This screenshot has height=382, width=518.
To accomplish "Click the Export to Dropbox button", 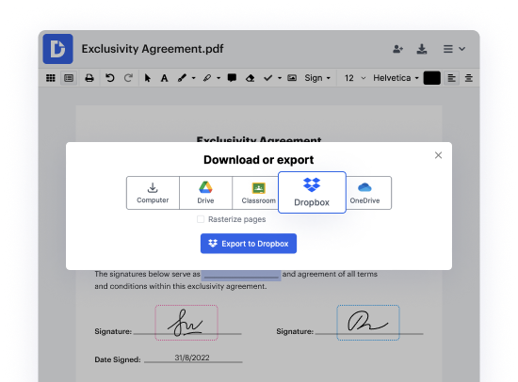I will click(x=249, y=244).
